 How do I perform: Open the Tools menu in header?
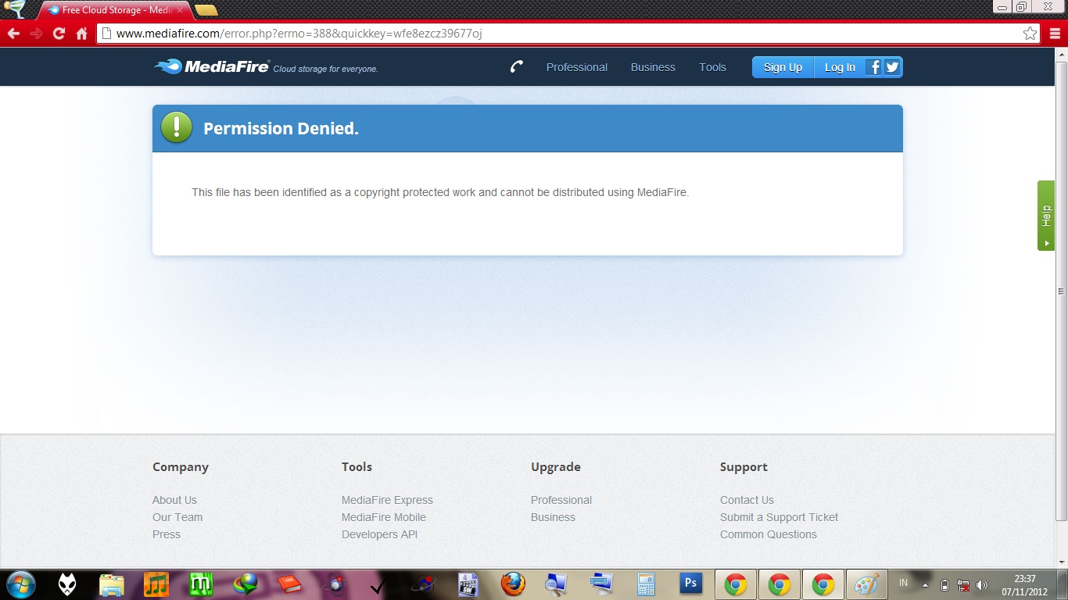point(712,67)
